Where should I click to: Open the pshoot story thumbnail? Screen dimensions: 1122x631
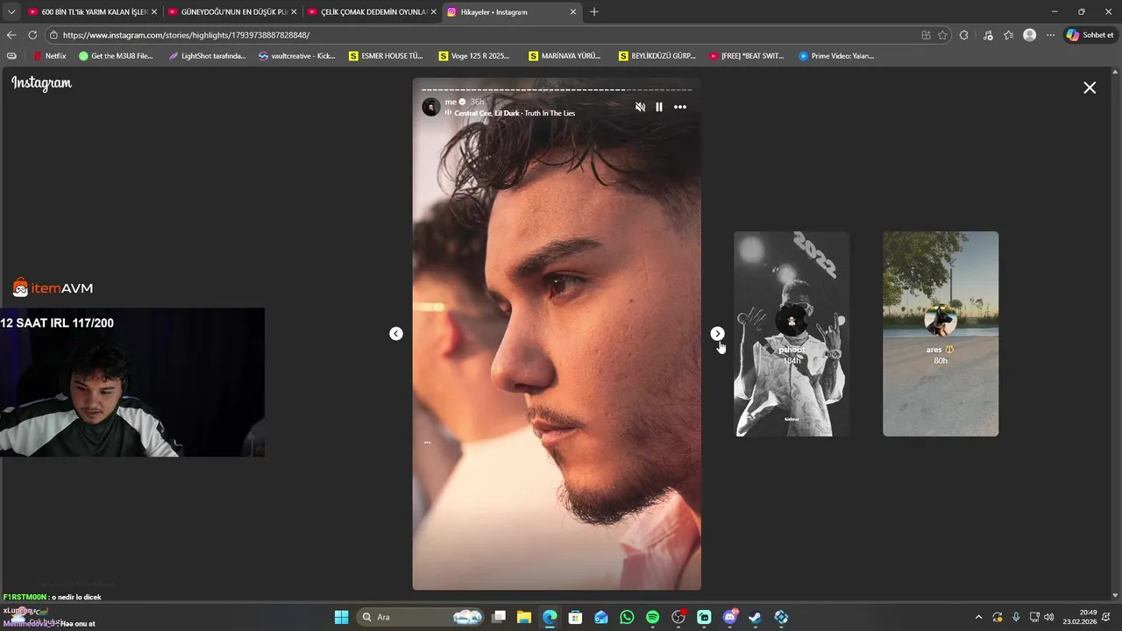[792, 334]
